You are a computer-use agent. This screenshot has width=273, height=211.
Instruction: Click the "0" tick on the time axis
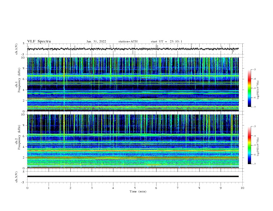pos(27,188)
